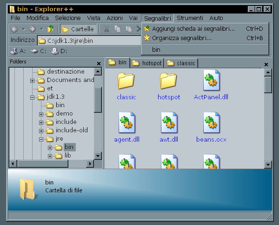Click the Cut scissors icon
This screenshot has height=225, width=279.
106,29
